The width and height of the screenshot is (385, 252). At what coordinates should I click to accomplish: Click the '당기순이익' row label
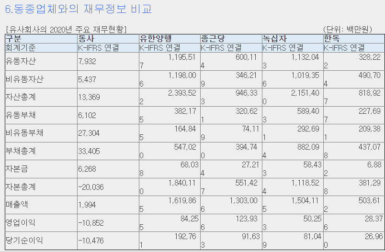point(24,241)
